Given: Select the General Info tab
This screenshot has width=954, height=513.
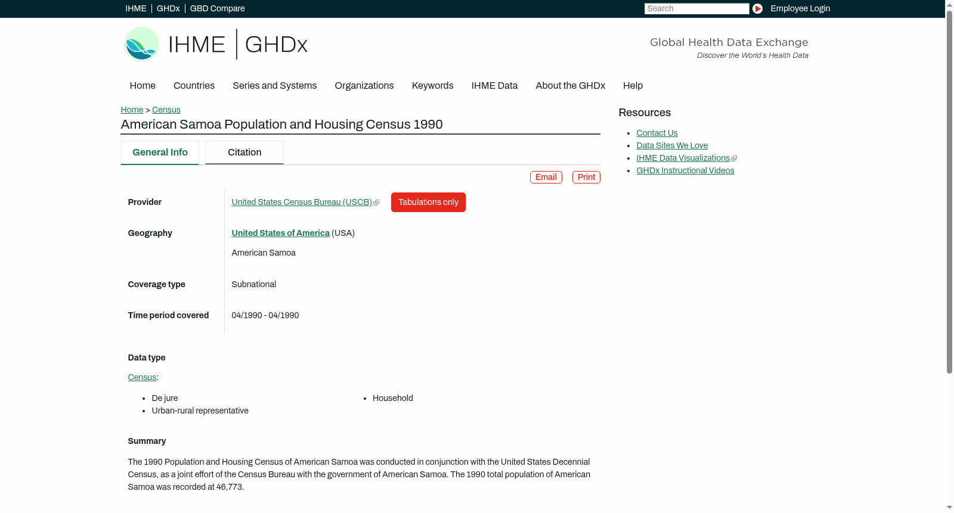Looking at the screenshot, I should coord(160,153).
